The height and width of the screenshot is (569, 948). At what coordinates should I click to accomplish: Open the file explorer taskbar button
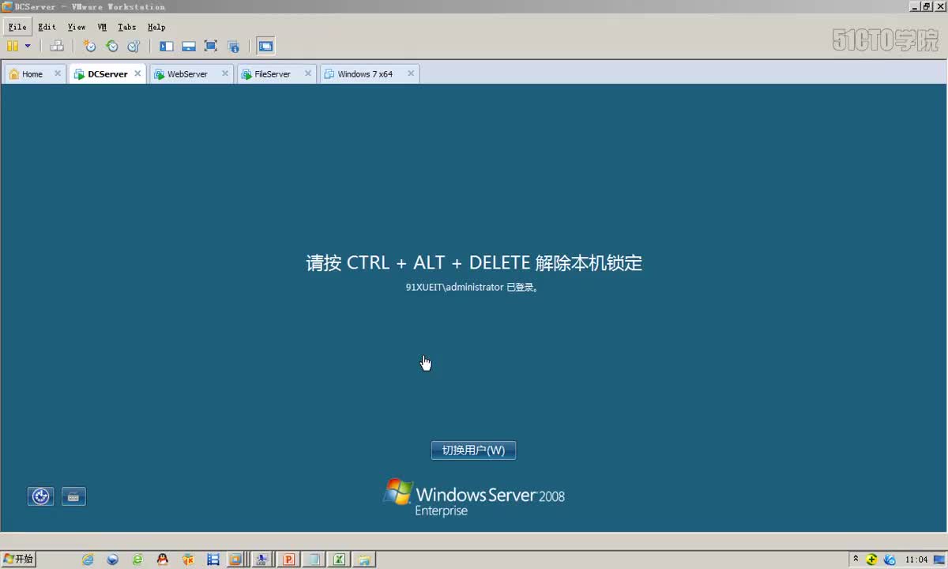coord(364,560)
